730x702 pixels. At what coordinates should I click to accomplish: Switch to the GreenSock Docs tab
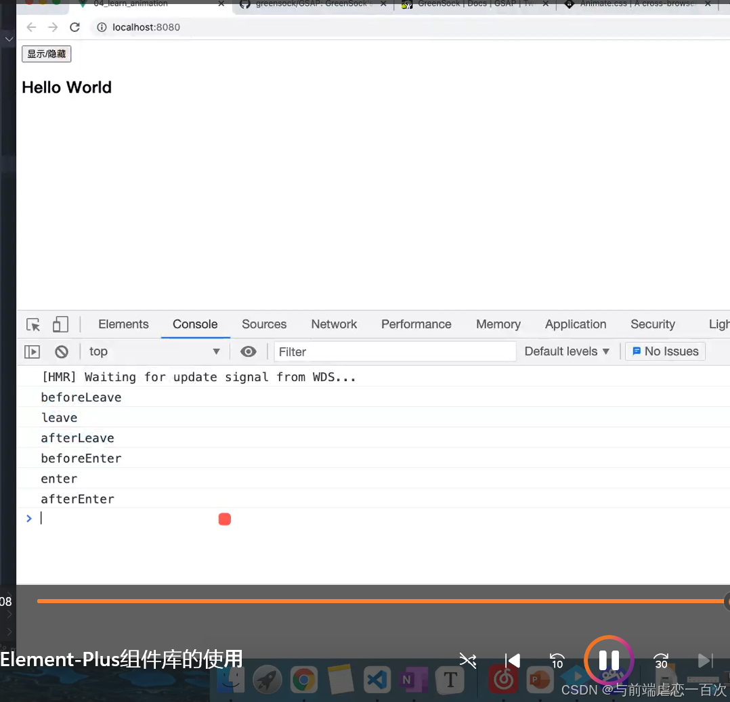tap(475, 4)
